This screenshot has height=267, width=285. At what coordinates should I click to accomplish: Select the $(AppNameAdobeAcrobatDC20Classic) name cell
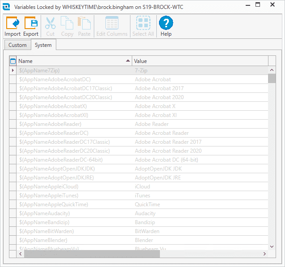(74, 97)
